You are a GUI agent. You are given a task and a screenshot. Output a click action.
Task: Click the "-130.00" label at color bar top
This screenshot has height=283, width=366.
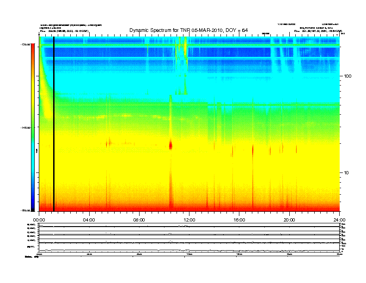[x=25, y=44]
